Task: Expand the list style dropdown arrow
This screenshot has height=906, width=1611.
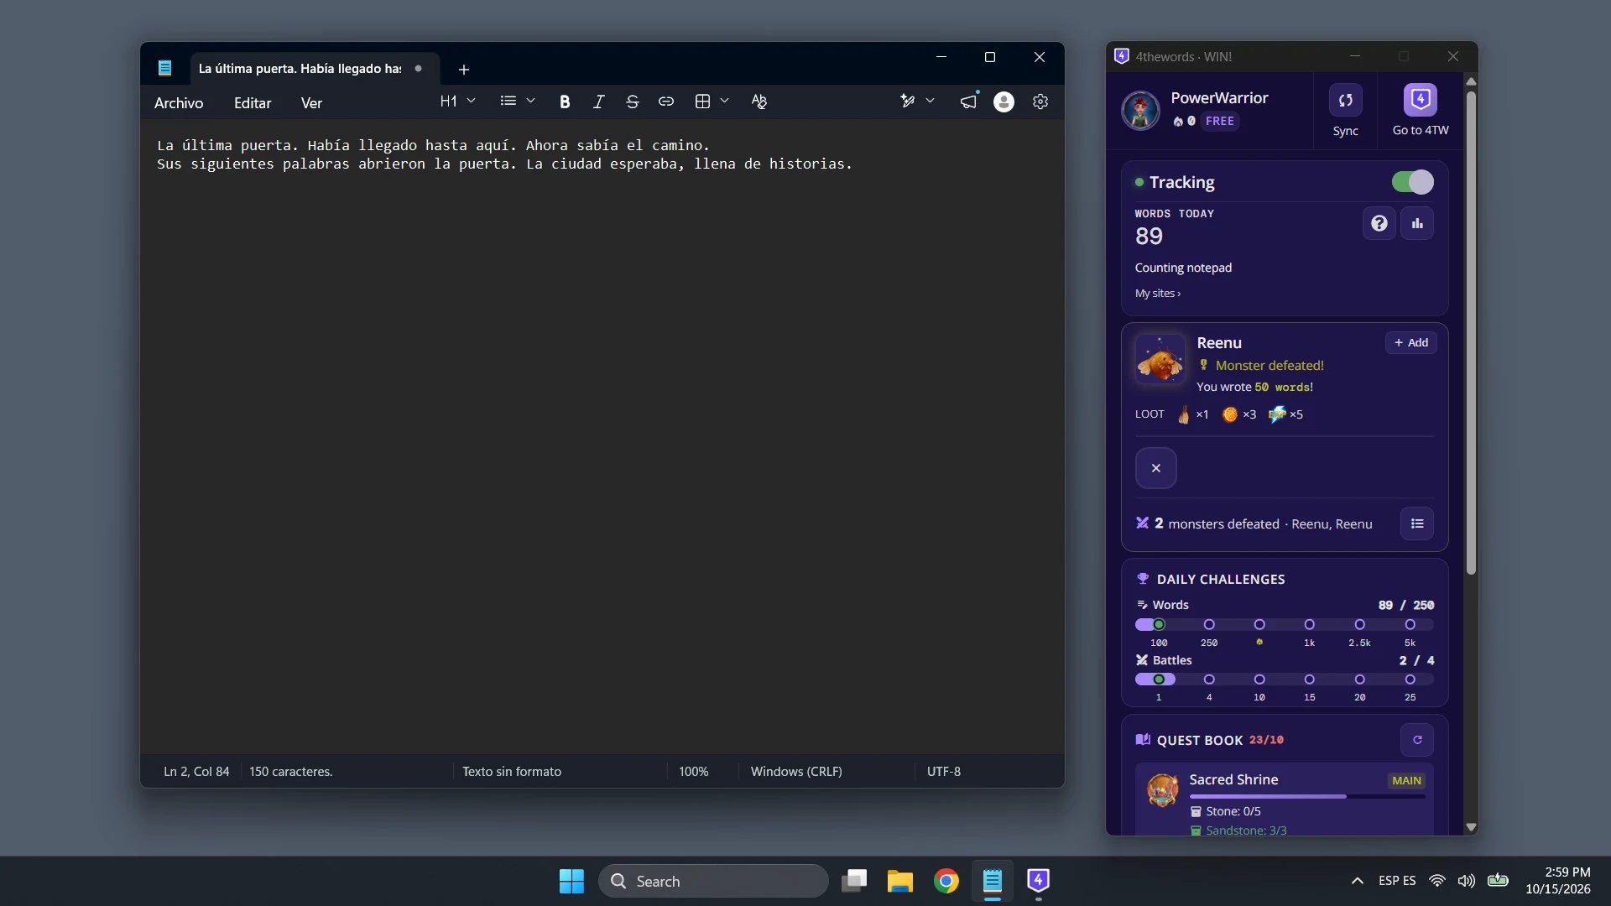Action: pyautogui.click(x=530, y=102)
